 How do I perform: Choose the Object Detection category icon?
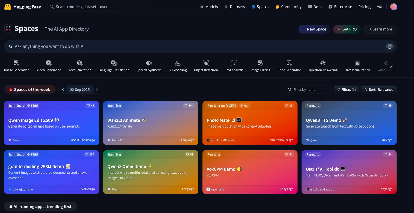pyautogui.click(x=206, y=63)
